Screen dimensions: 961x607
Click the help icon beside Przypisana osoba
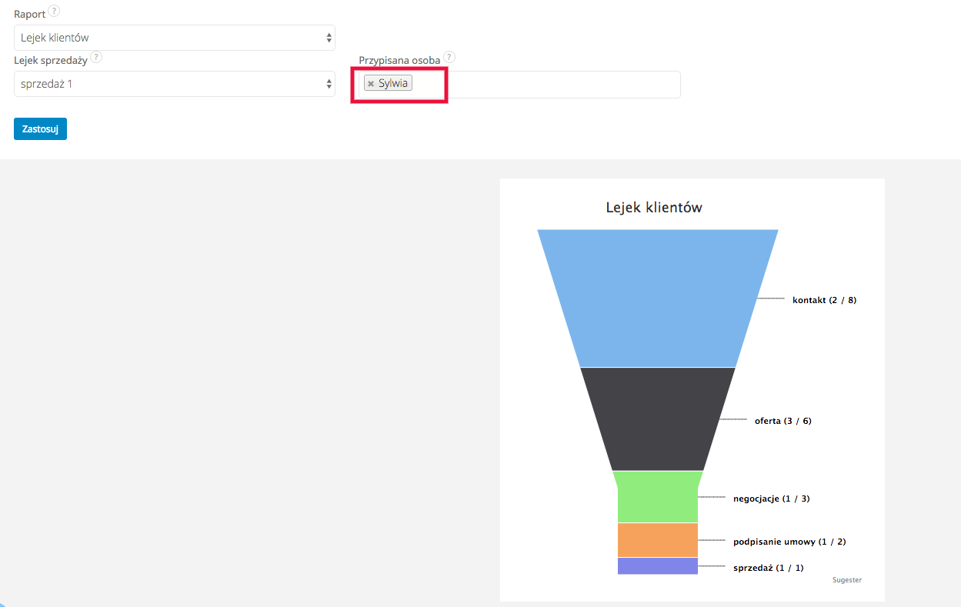(x=449, y=58)
